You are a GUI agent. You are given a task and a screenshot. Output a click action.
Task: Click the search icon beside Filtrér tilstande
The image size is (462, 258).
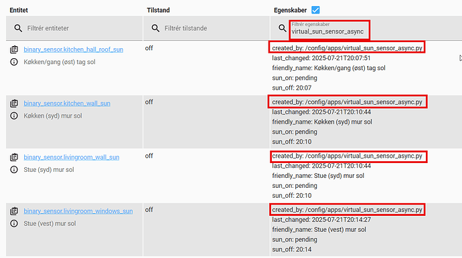pos(155,28)
